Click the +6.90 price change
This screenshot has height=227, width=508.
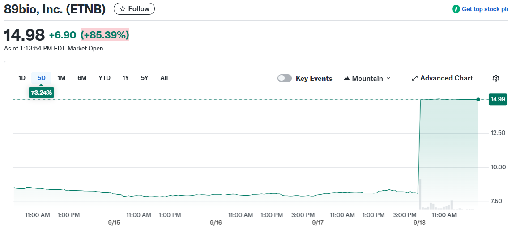[x=63, y=35]
